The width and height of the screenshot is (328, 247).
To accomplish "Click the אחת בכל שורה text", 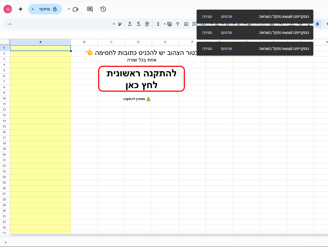I will pos(142,60).
